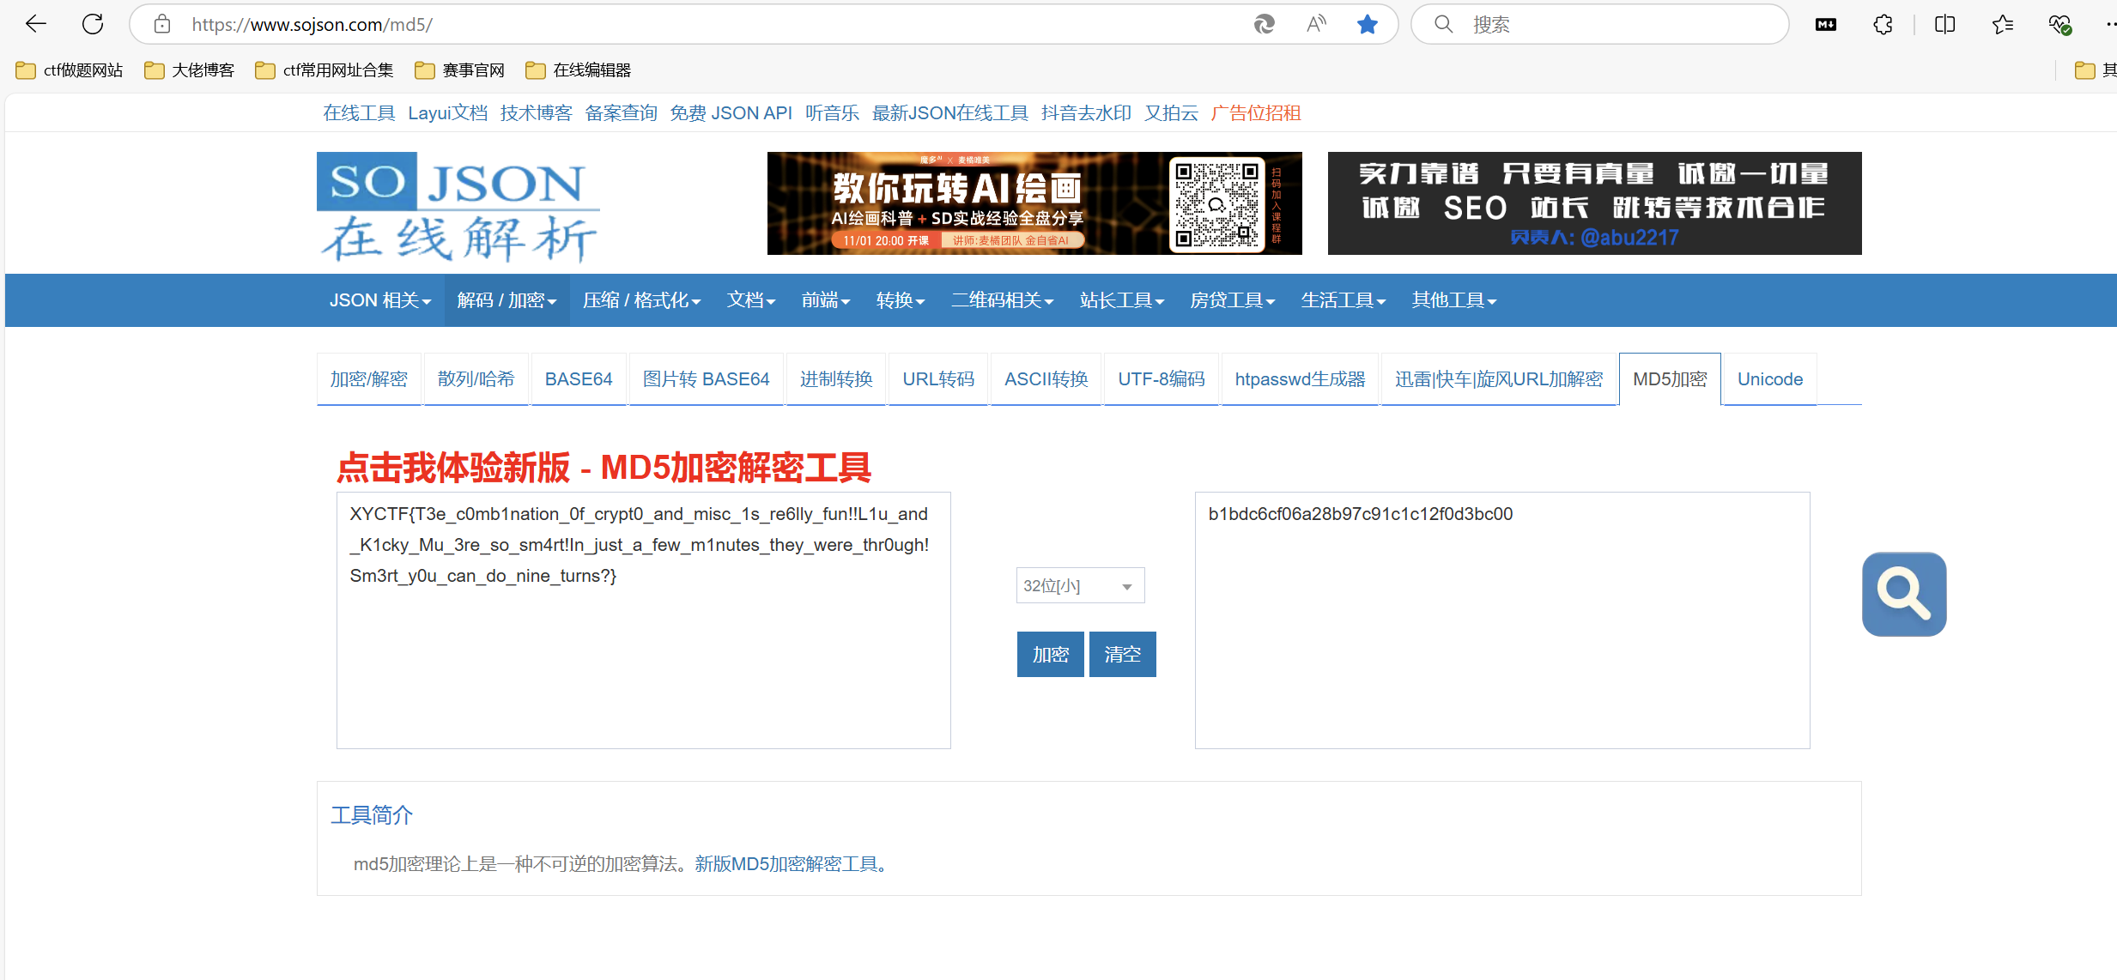This screenshot has height=980, width=2117.
Task: Switch to the 散列/哈希 tab
Action: click(476, 378)
